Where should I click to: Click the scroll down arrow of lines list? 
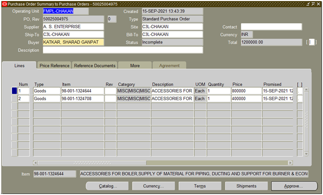click(306, 154)
